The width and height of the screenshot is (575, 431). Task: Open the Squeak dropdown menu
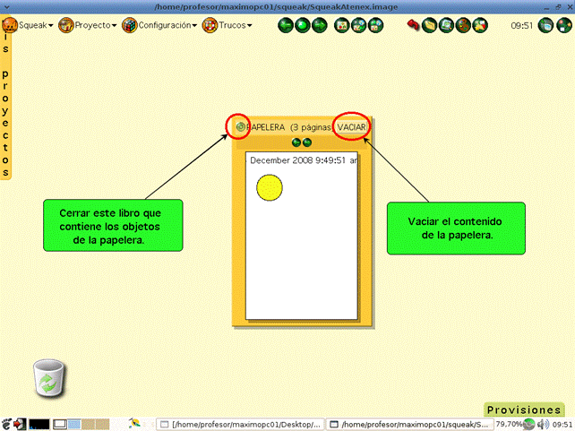click(x=29, y=25)
